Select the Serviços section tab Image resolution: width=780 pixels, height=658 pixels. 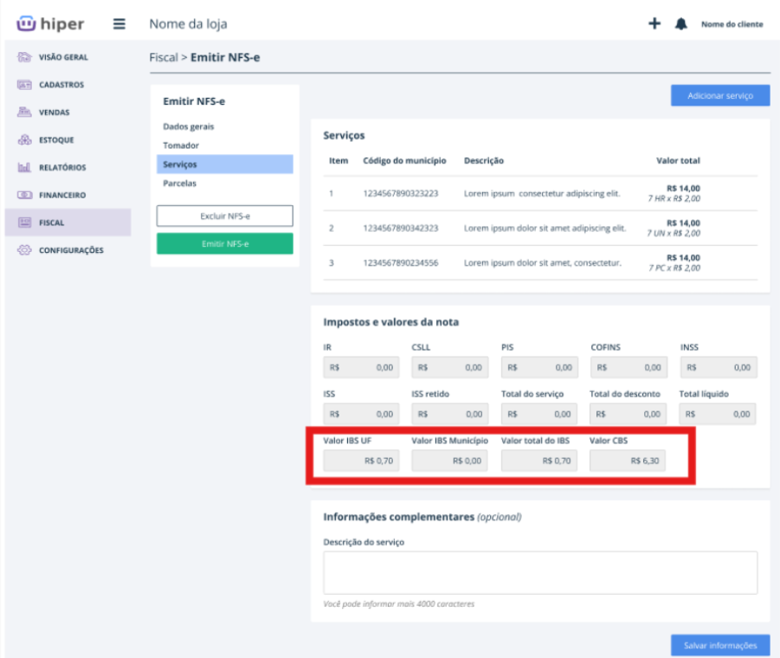pyautogui.click(x=225, y=164)
